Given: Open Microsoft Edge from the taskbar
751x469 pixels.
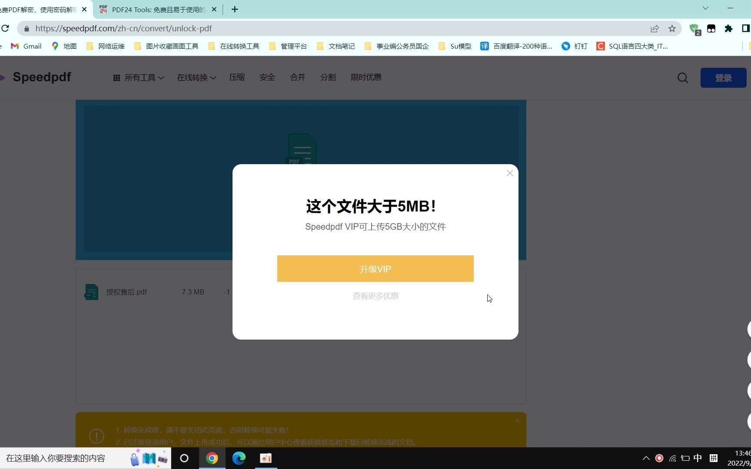Looking at the screenshot, I should [x=239, y=458].
